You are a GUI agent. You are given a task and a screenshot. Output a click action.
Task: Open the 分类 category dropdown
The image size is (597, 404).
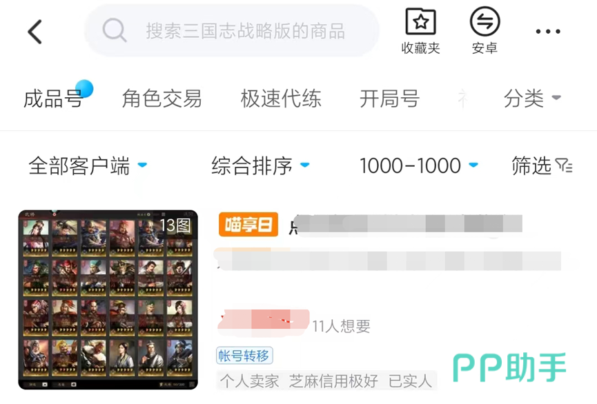click(532, 99)
